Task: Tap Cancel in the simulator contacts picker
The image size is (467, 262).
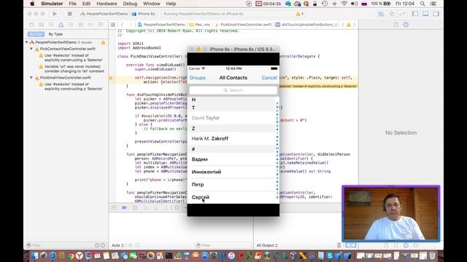Action: click(x=269, y=78)
